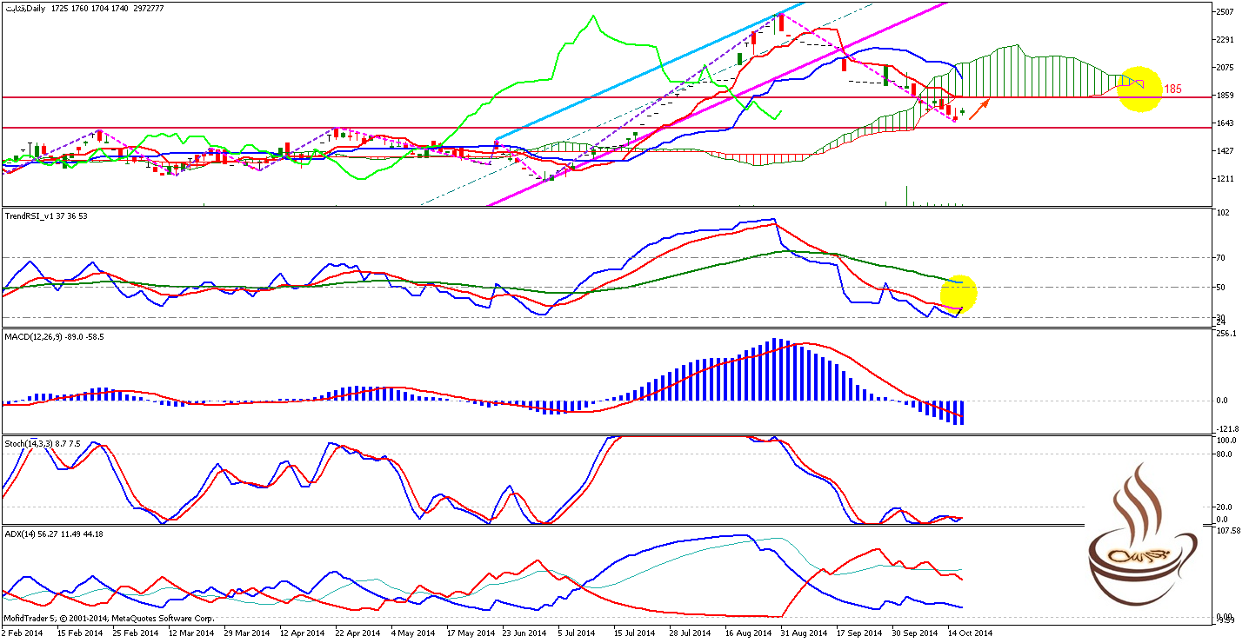Click the 2507 value on the price scale
Image resolution: width=1249 pixels, height=643 pixels.
tap(1226, 11)
